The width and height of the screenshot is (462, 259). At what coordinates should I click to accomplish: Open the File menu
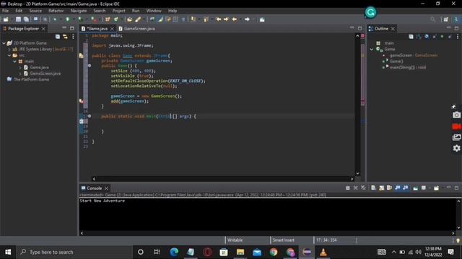coord(5,11)
